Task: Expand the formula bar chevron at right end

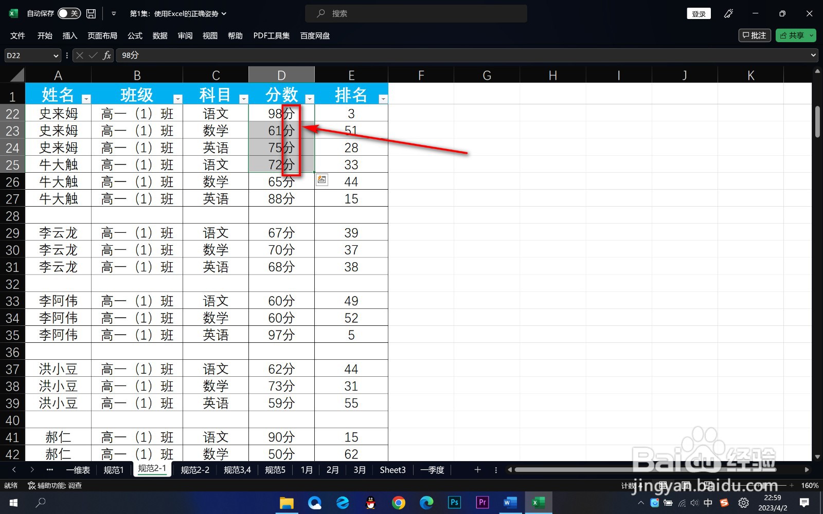Action: pyautogui.click(x=813, y=56)
